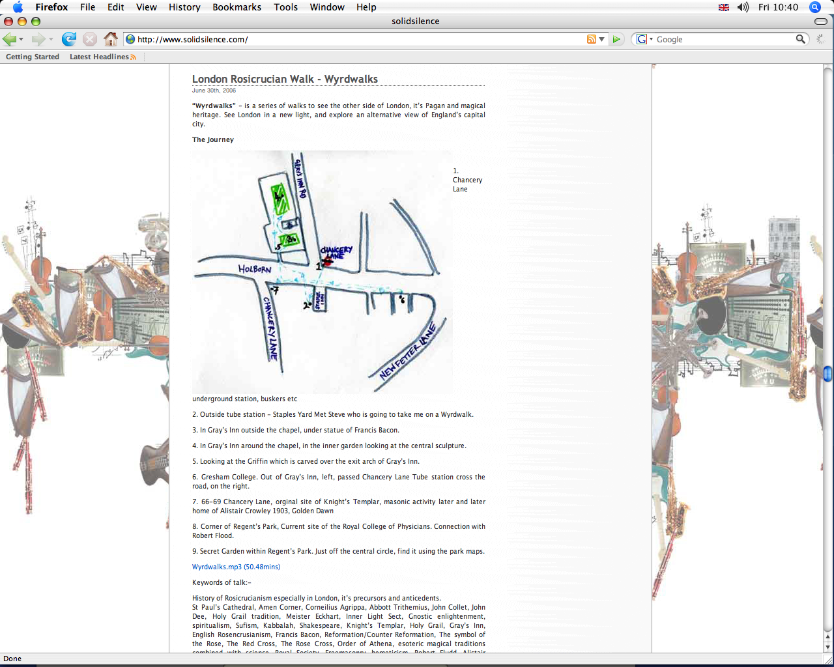This screenshot has width=834, height=667.
Task: Download the Wyrdwalks.mp3 link
Action: coord(236,567)
